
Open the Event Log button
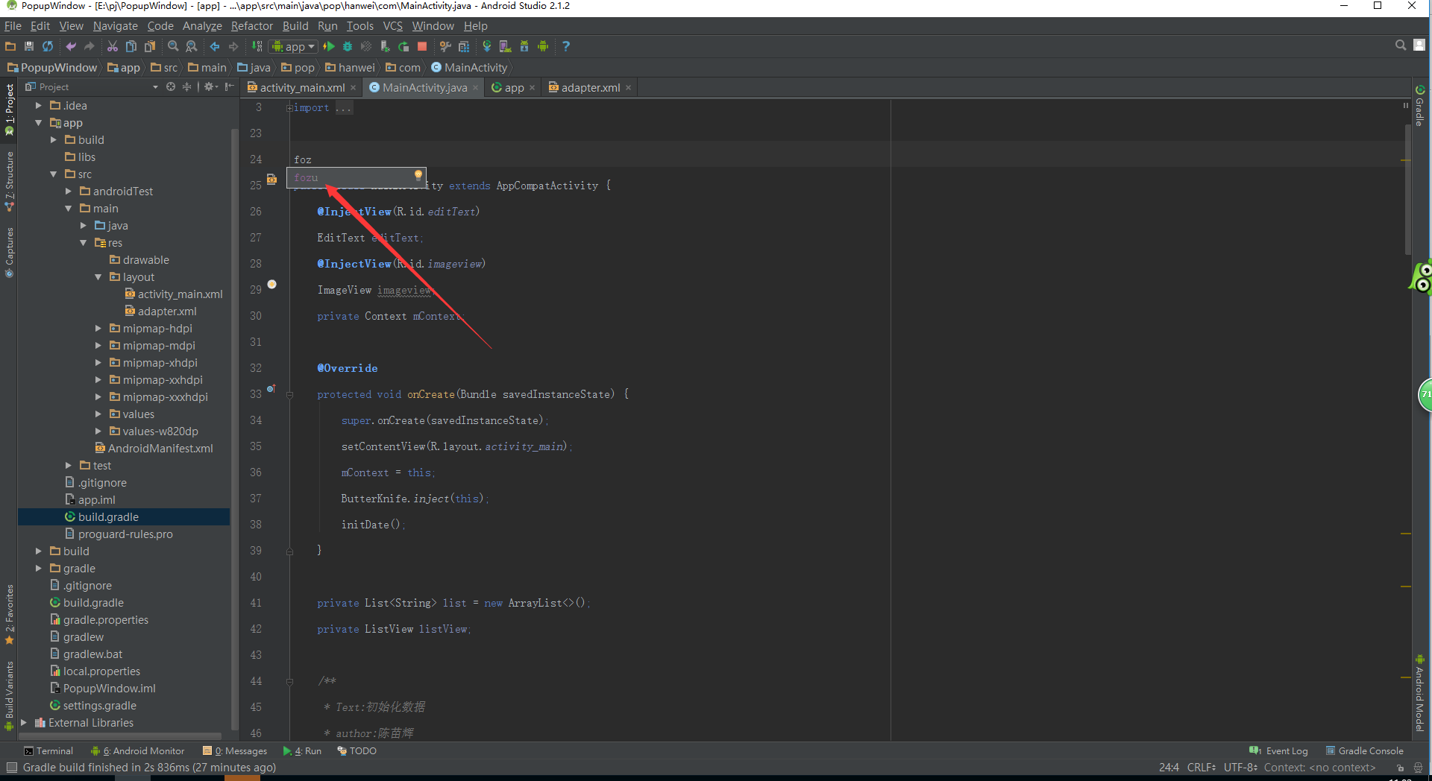(x=1279, y=750)
